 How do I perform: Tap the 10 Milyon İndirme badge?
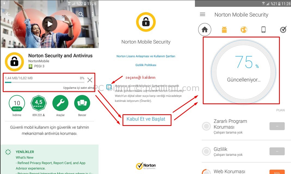pos(17,103)
